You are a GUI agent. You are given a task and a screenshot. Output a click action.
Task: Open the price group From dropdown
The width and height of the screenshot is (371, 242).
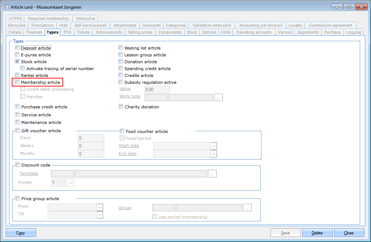pyautogui.click(x=100, y=207)
